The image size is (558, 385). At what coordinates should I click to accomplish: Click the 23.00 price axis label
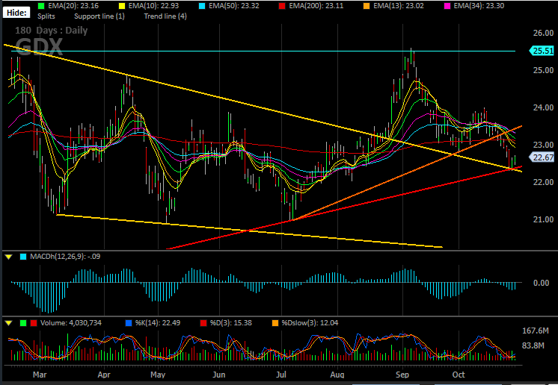pyautogui.click(x=543, y=145)
